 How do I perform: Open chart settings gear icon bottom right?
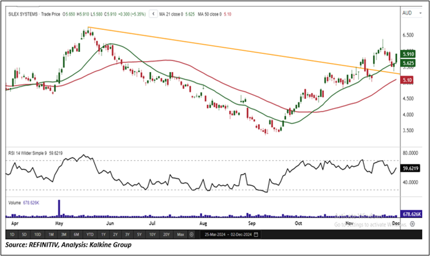pos(412,224)
